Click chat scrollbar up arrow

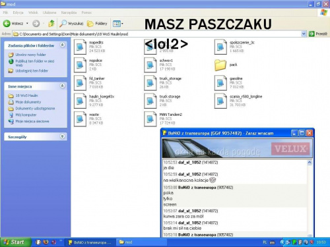pyautogui.click(x=310, y=163)
